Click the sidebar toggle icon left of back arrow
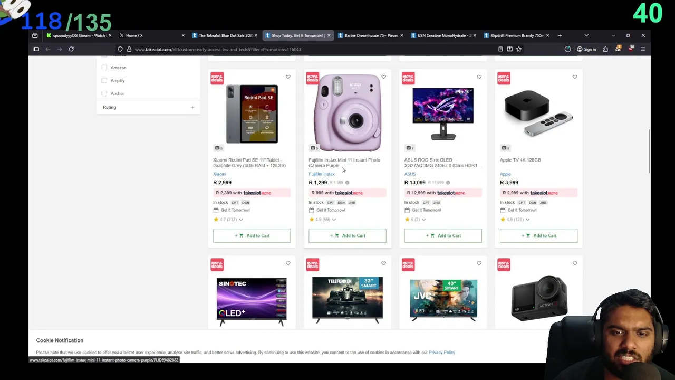This screenshot has height=380, width=675. (36, 49)
